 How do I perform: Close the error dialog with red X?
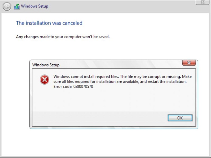point(189,63)
